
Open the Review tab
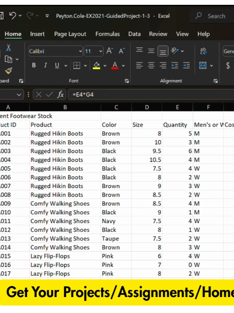pyautogui.click(x=158, y=34)
